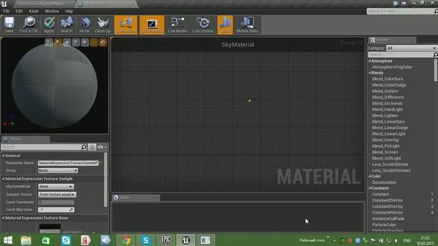Open the Help menu

[69, 11]
